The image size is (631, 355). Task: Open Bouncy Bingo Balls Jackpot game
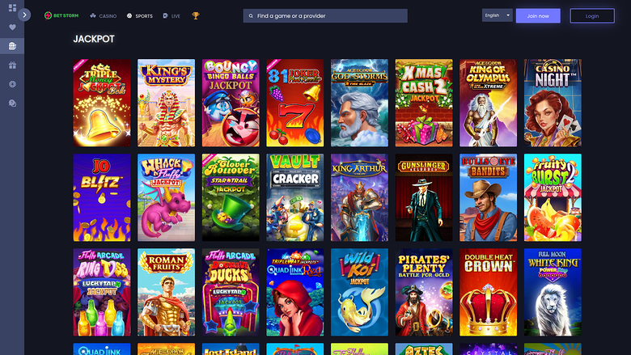click(x=231, y=103)
